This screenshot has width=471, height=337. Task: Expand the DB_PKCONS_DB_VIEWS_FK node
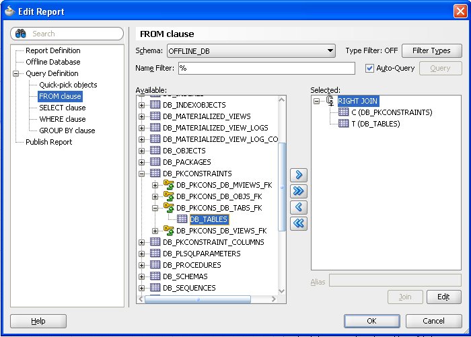tap(155, 231)
